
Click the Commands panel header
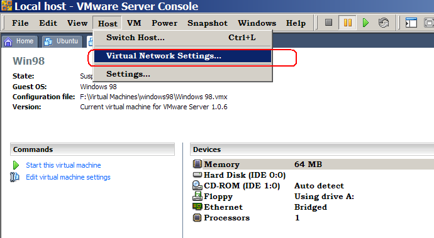[92, 149]
